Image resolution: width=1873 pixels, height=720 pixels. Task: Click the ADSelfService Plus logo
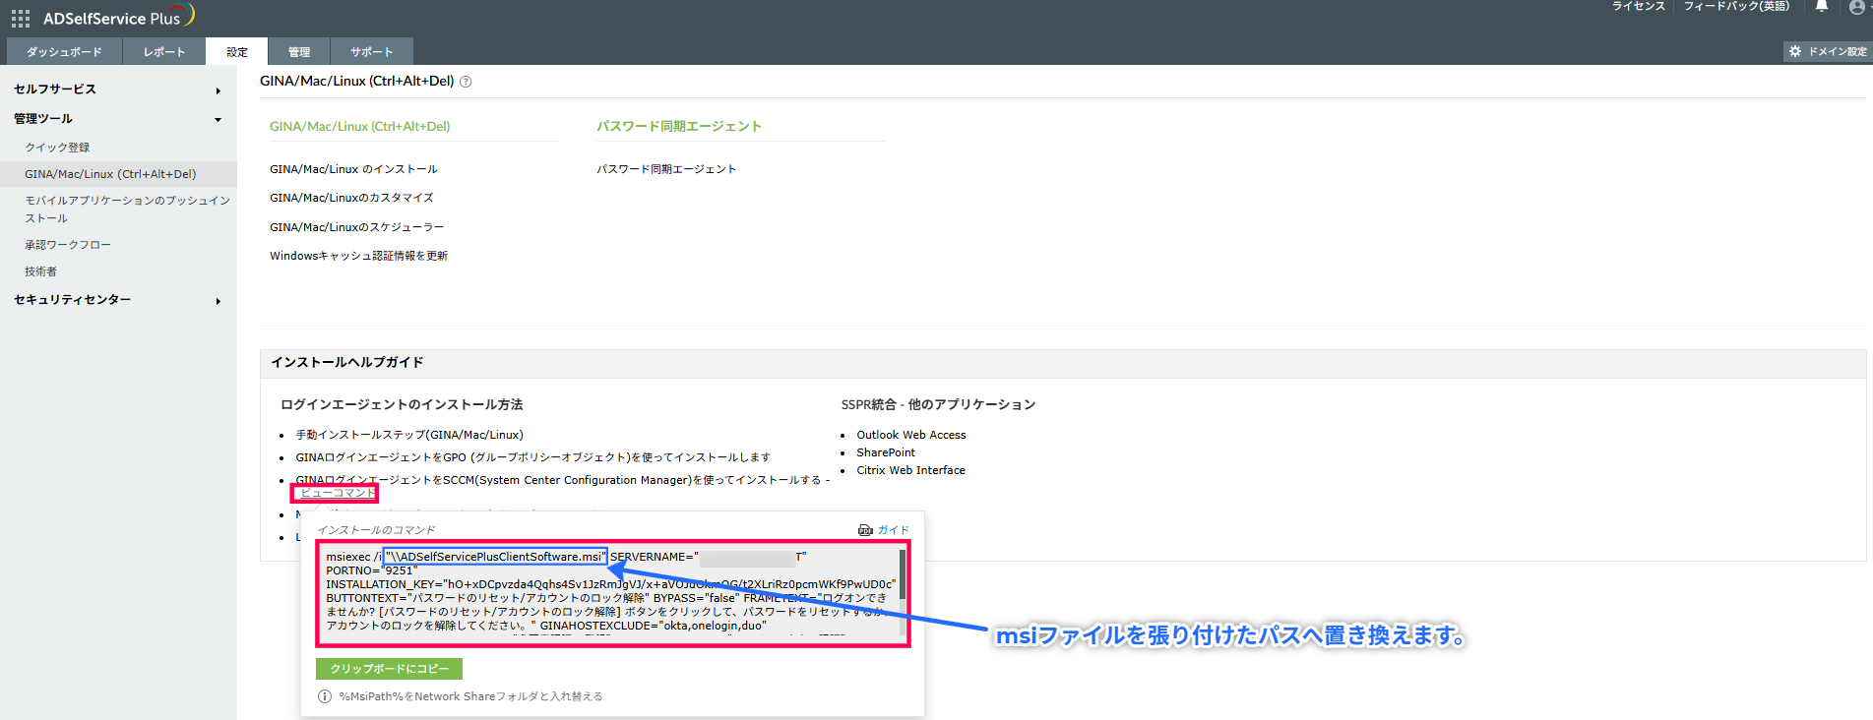tap(119, 17)
